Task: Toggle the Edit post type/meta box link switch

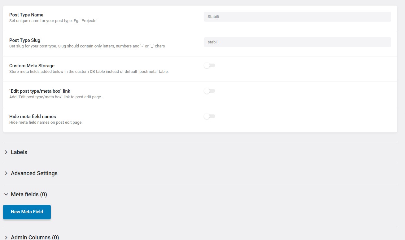Action: point(209,91)
